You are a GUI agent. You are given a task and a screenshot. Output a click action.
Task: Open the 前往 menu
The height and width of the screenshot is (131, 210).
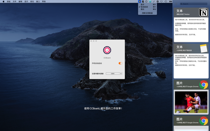32,2
